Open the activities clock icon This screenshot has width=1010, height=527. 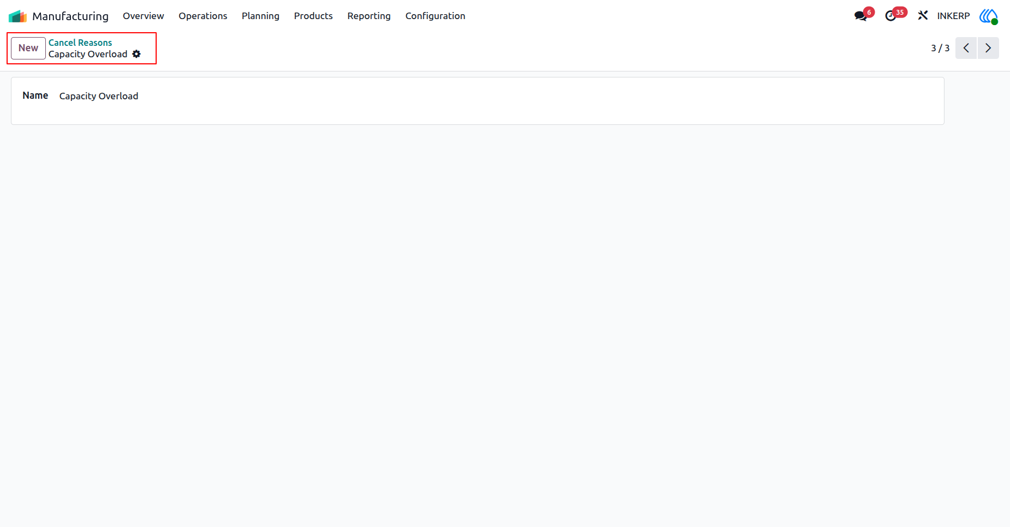pos(891,16)
